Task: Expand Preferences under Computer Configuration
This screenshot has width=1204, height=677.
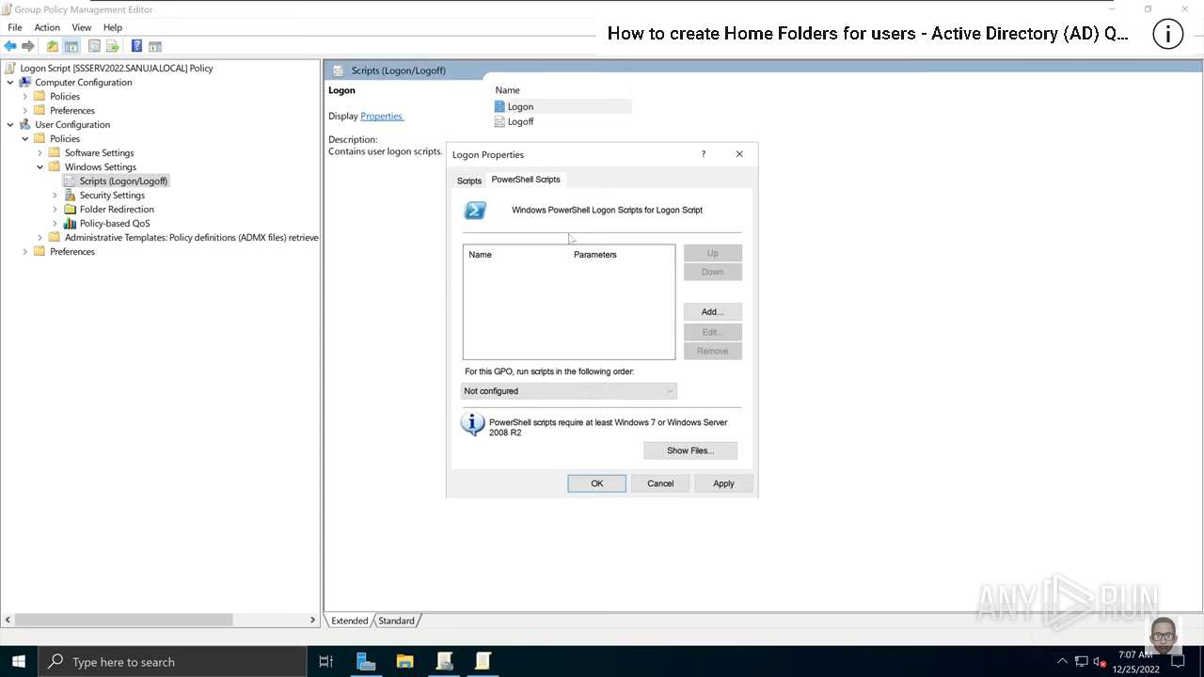Action: pyautogui.click(x=25, y=110)
